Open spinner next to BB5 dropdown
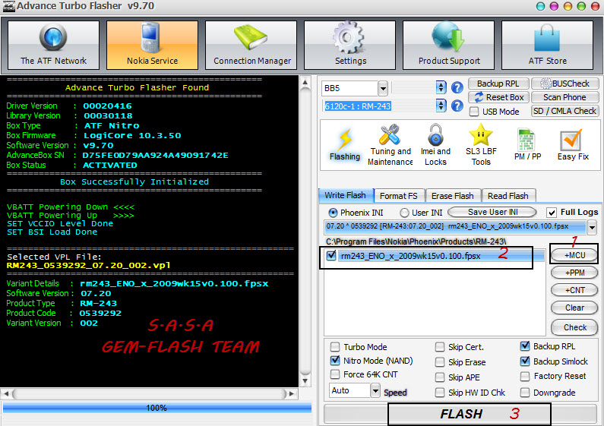 click(x=441, y=88)
